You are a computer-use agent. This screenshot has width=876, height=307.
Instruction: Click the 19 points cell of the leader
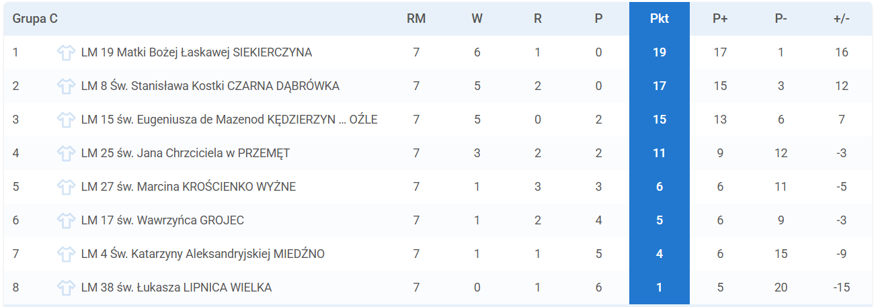(x=660, y=52)
